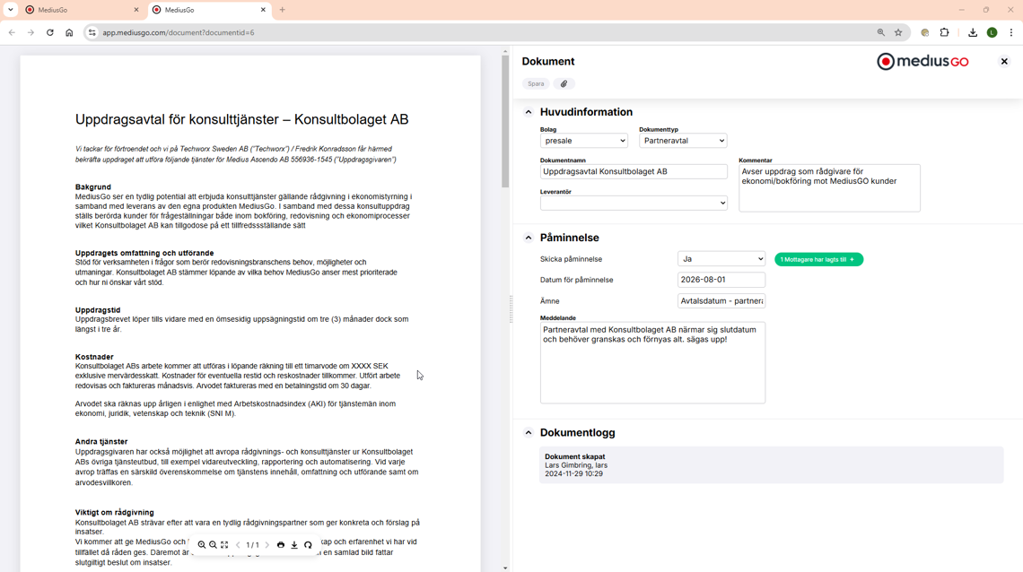The image size is (1023, 572).
Task: Click the page indicator '1 / 1'
Action: [x=252, y=544]
